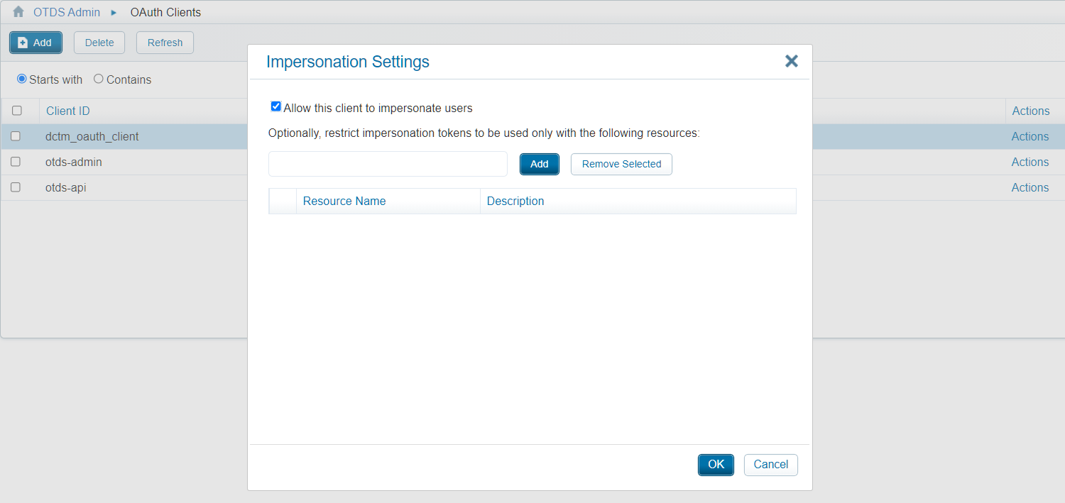
Task: Tick the otds-admin row checkbox
Action: pos(16,162)
